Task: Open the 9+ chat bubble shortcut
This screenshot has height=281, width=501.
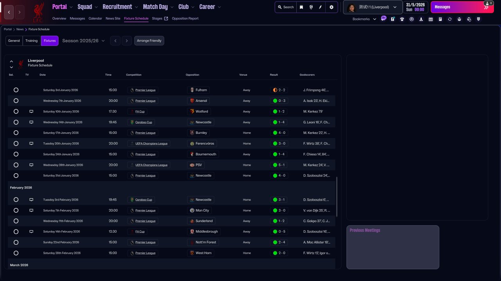Action: click(384, 19)
